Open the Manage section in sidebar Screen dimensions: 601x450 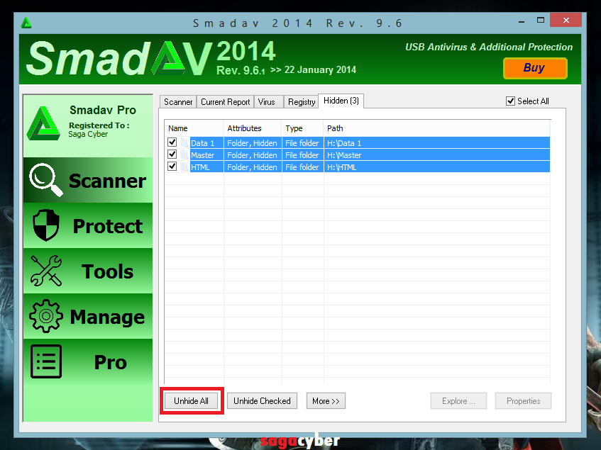(88, 317)
